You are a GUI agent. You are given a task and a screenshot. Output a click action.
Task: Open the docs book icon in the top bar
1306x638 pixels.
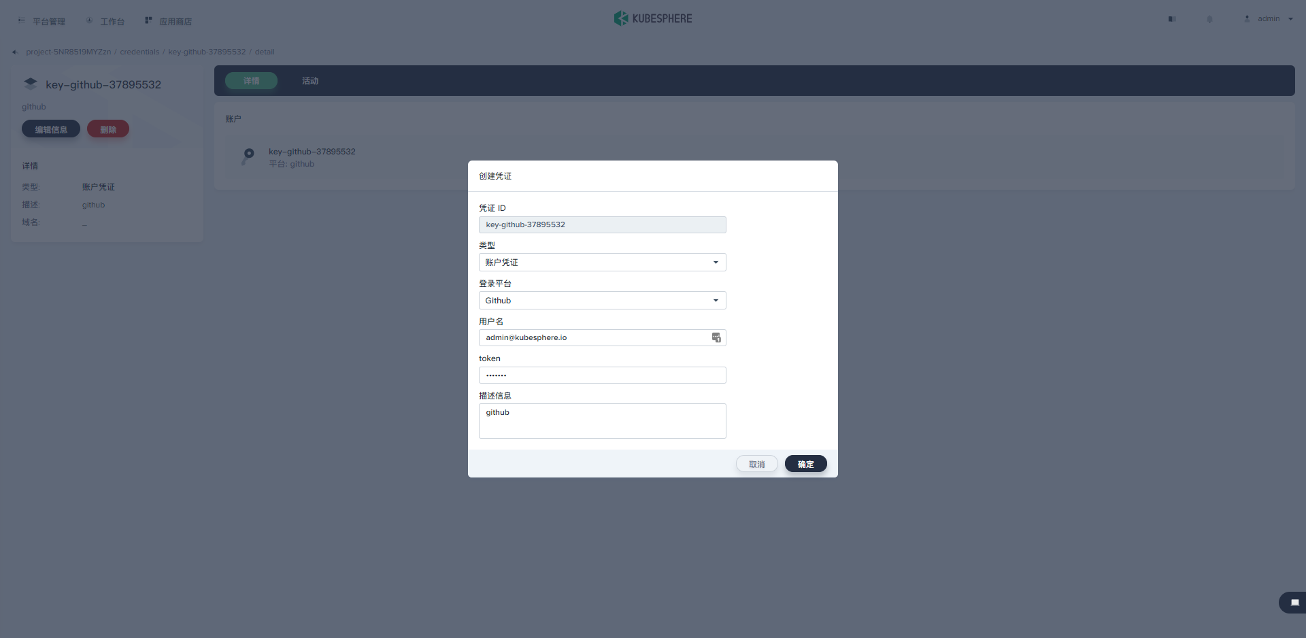pyautogui.click(x=1172, y=19)
